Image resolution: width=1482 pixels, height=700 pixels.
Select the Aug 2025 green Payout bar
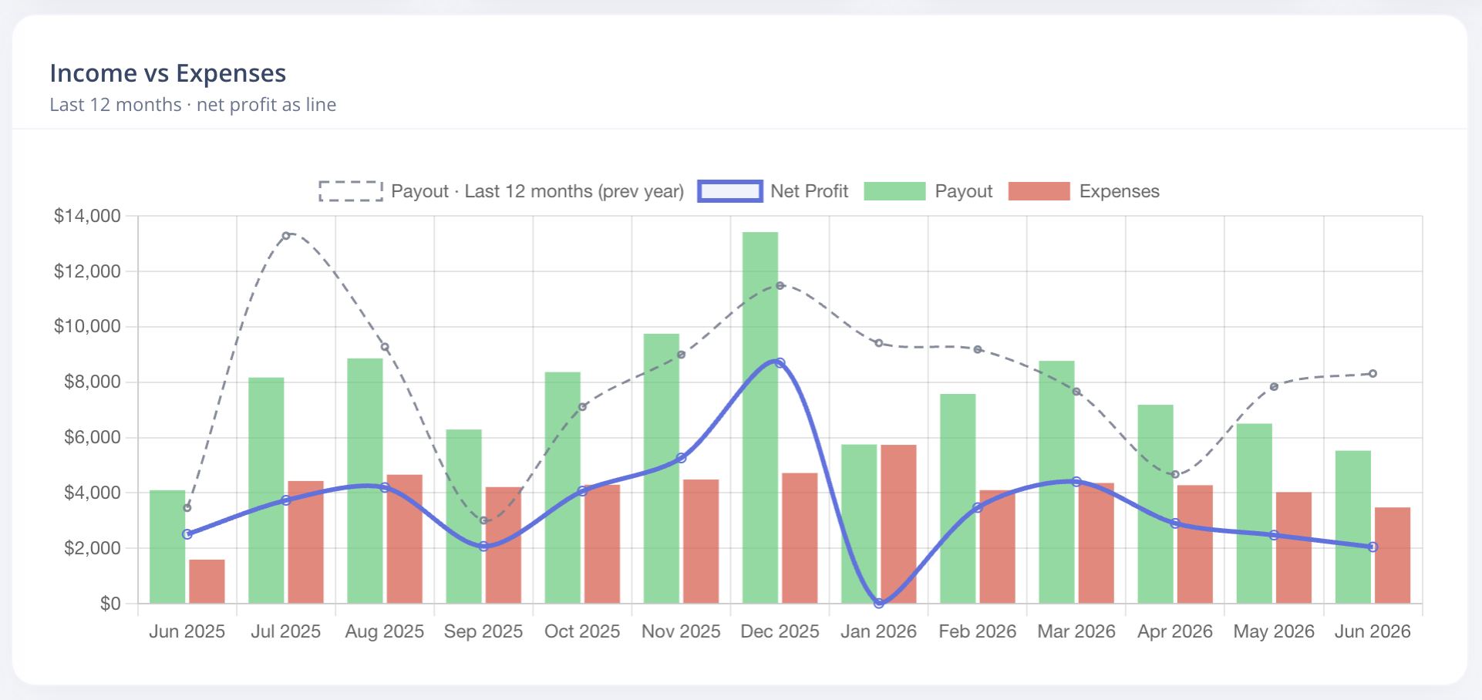(365, 481)
